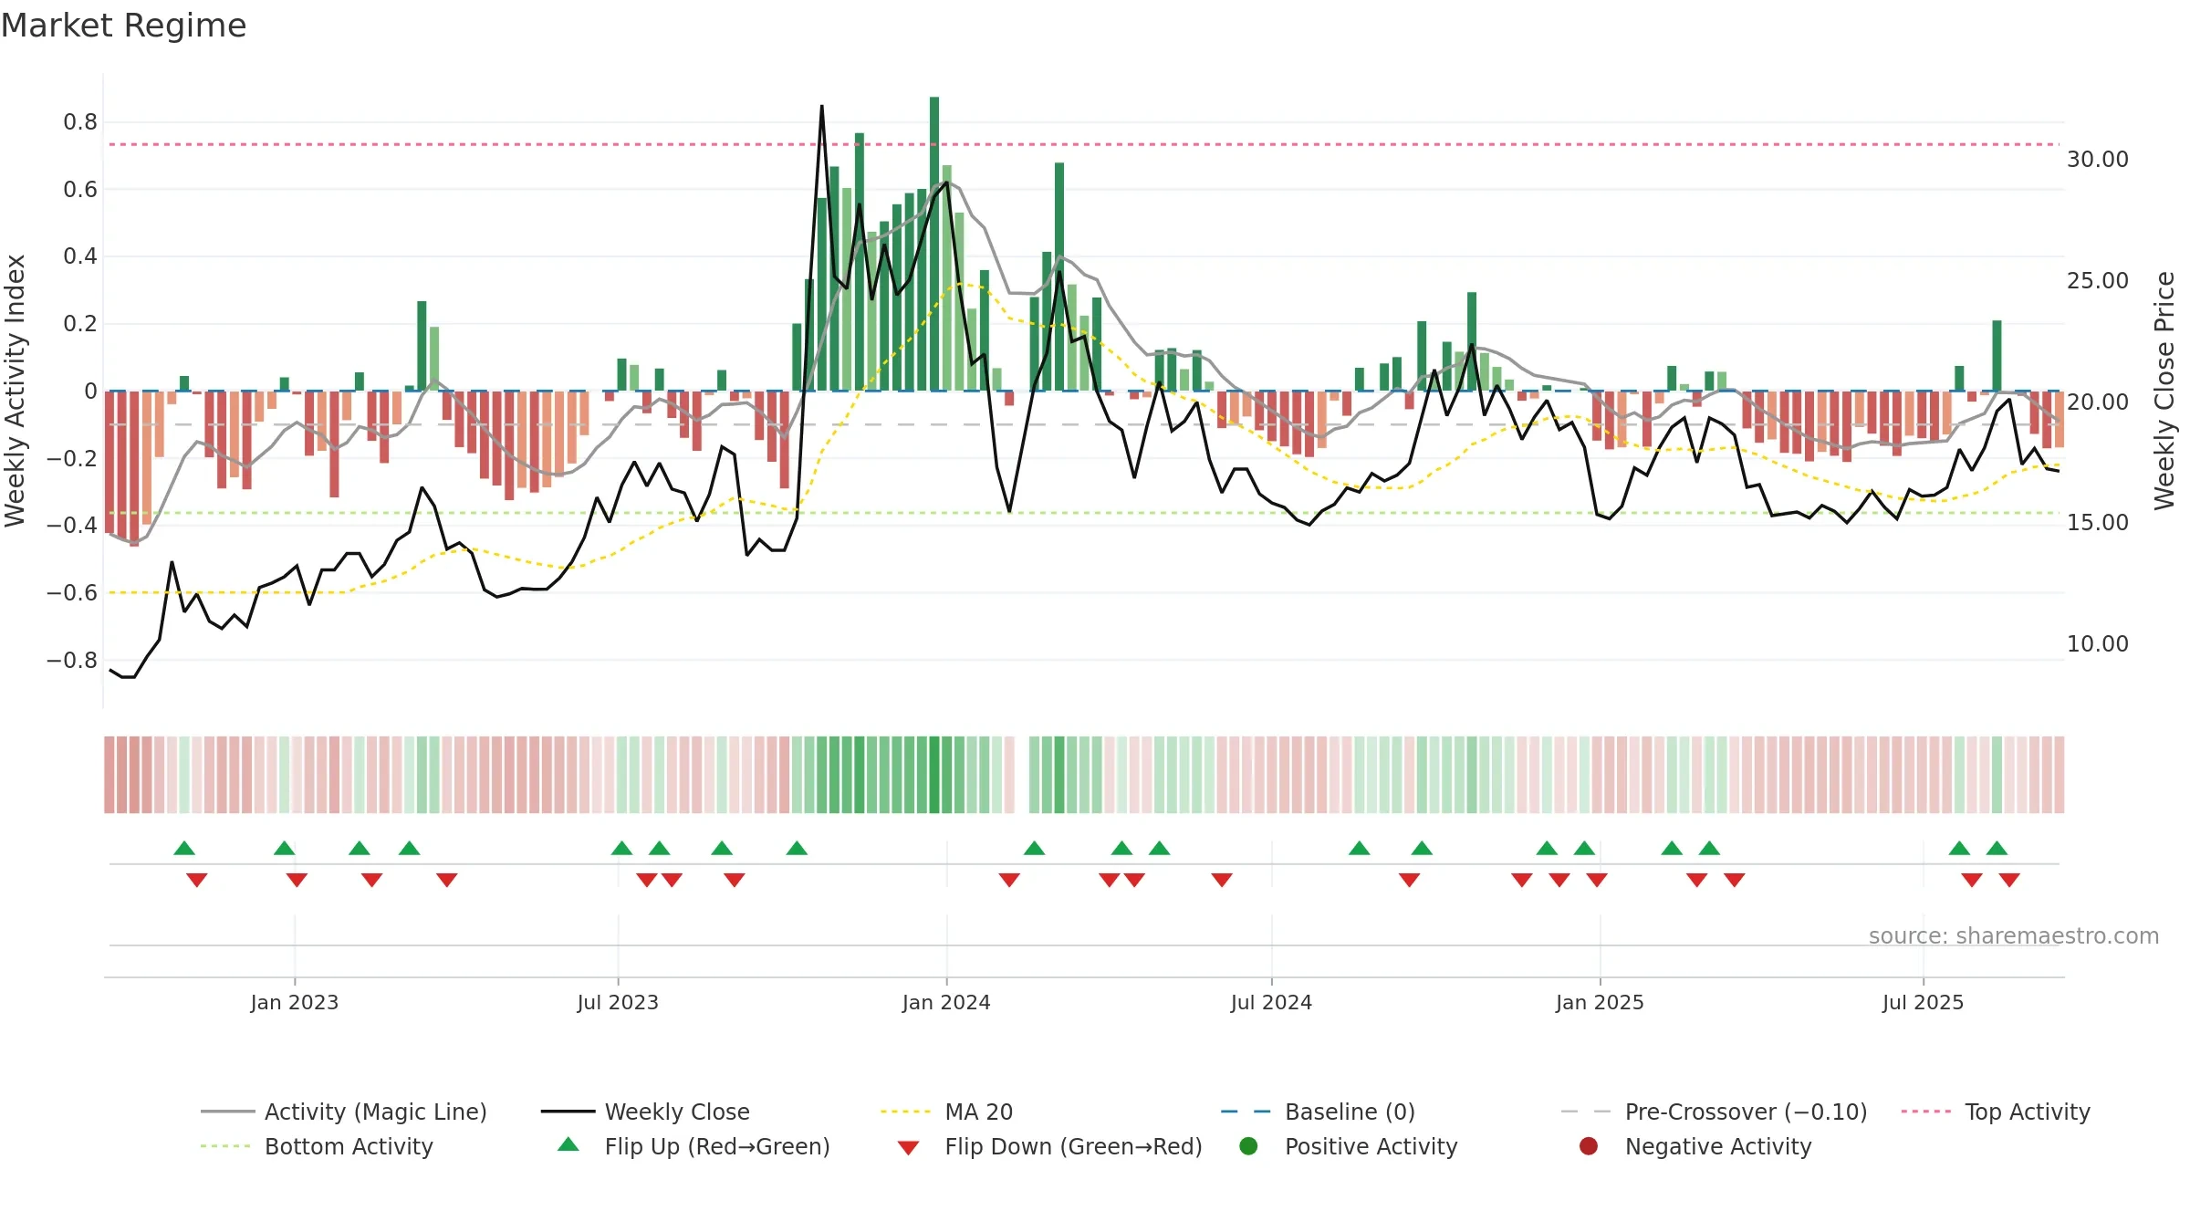Click the −0.8 activity axis label
This screenshot has width=2190, height=1232.
click(71, 660)
